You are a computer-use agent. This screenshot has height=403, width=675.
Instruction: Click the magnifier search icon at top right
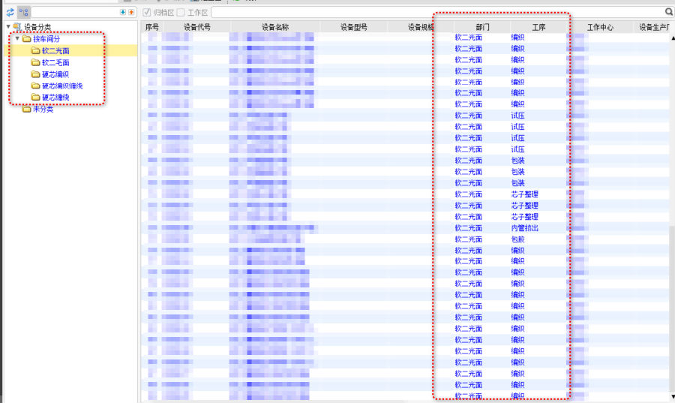[669, 13]
